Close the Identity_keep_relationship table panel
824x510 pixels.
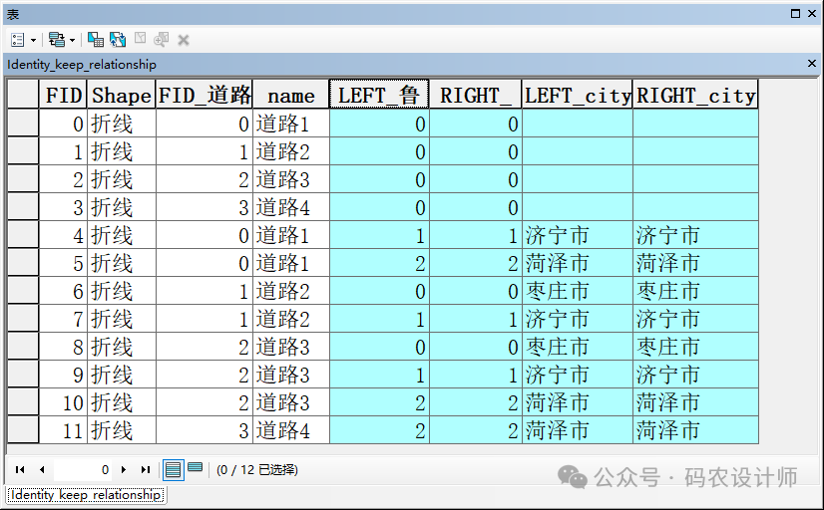click(812, 64)
